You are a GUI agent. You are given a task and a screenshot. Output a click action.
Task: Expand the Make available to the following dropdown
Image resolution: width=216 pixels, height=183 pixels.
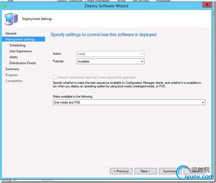coord(129,103)
